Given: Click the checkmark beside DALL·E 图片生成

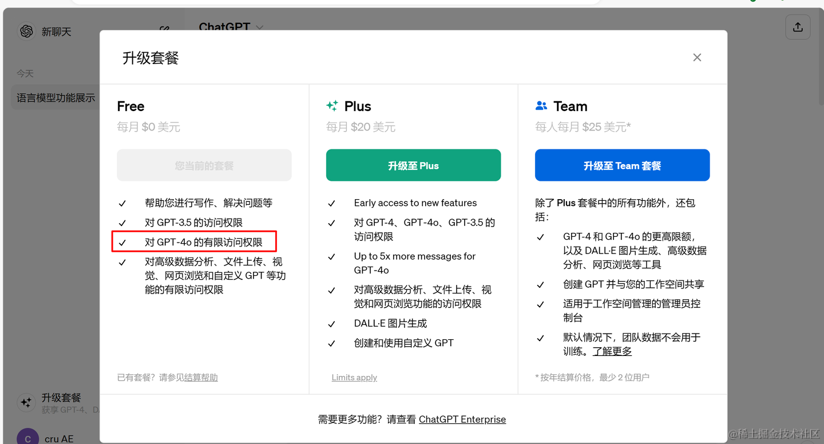Looking at the screenshot, I should (x=331, y=324).
